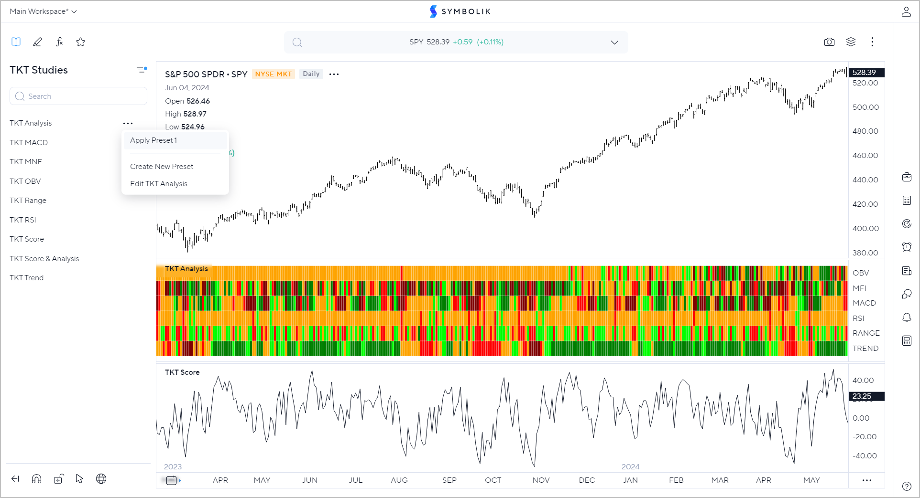Click the Jun 04, 2024 date text
The width and height of the screenshot is (920, 498).
click(187, 88)
